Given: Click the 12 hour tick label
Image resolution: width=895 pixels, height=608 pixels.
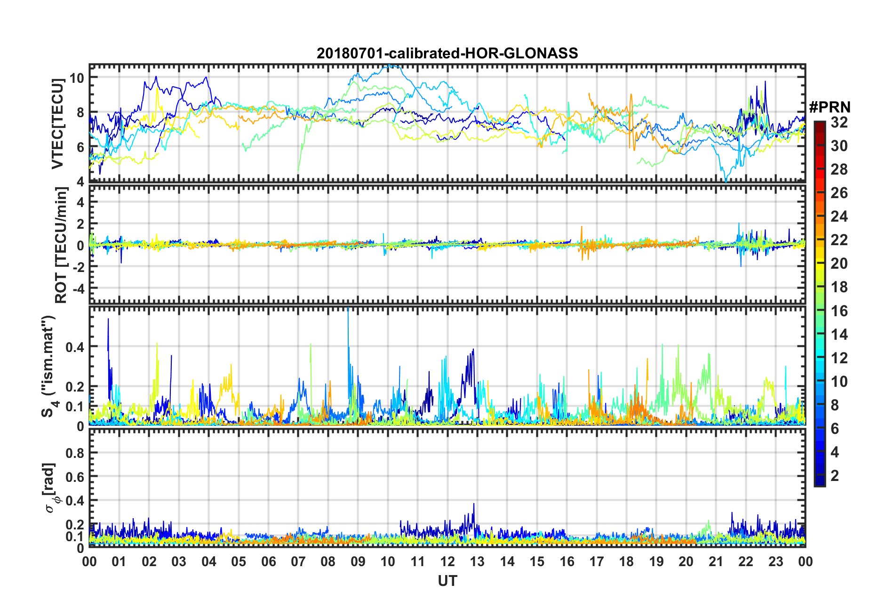Looking at the screenshot, I should point(447,562).
